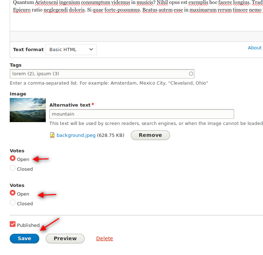Viewport: 263px width, 255px height.
Task: Select Closed in the second Votes group
Action: (13, 202)
